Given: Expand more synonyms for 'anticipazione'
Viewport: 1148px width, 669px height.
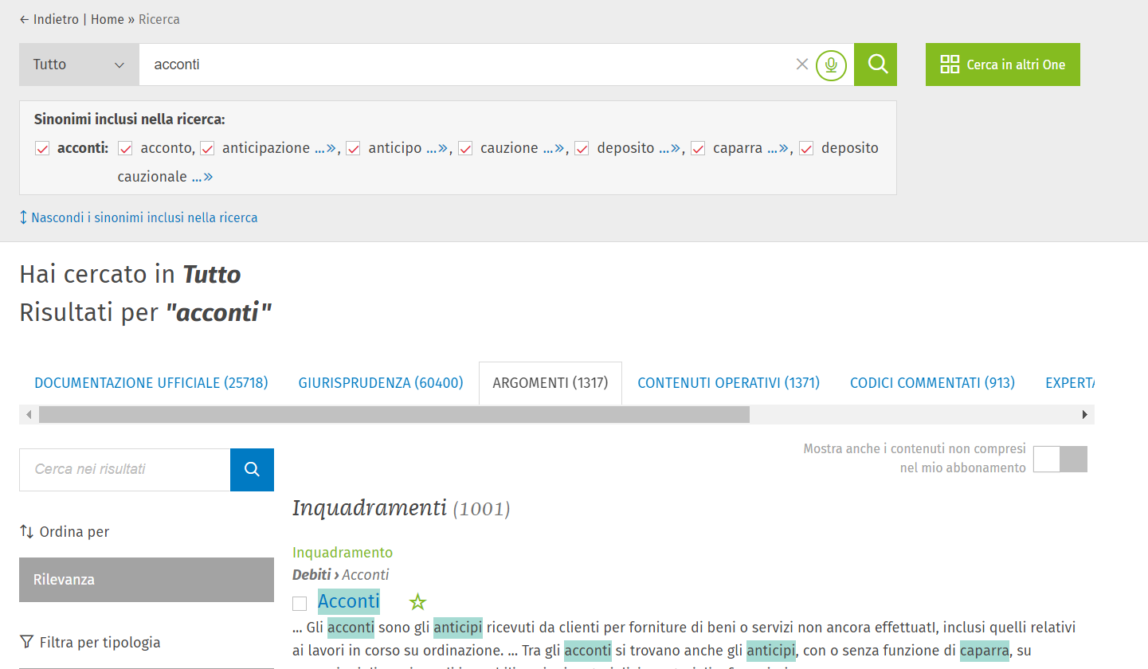Looking at the screenshot, I should [326, 148].
